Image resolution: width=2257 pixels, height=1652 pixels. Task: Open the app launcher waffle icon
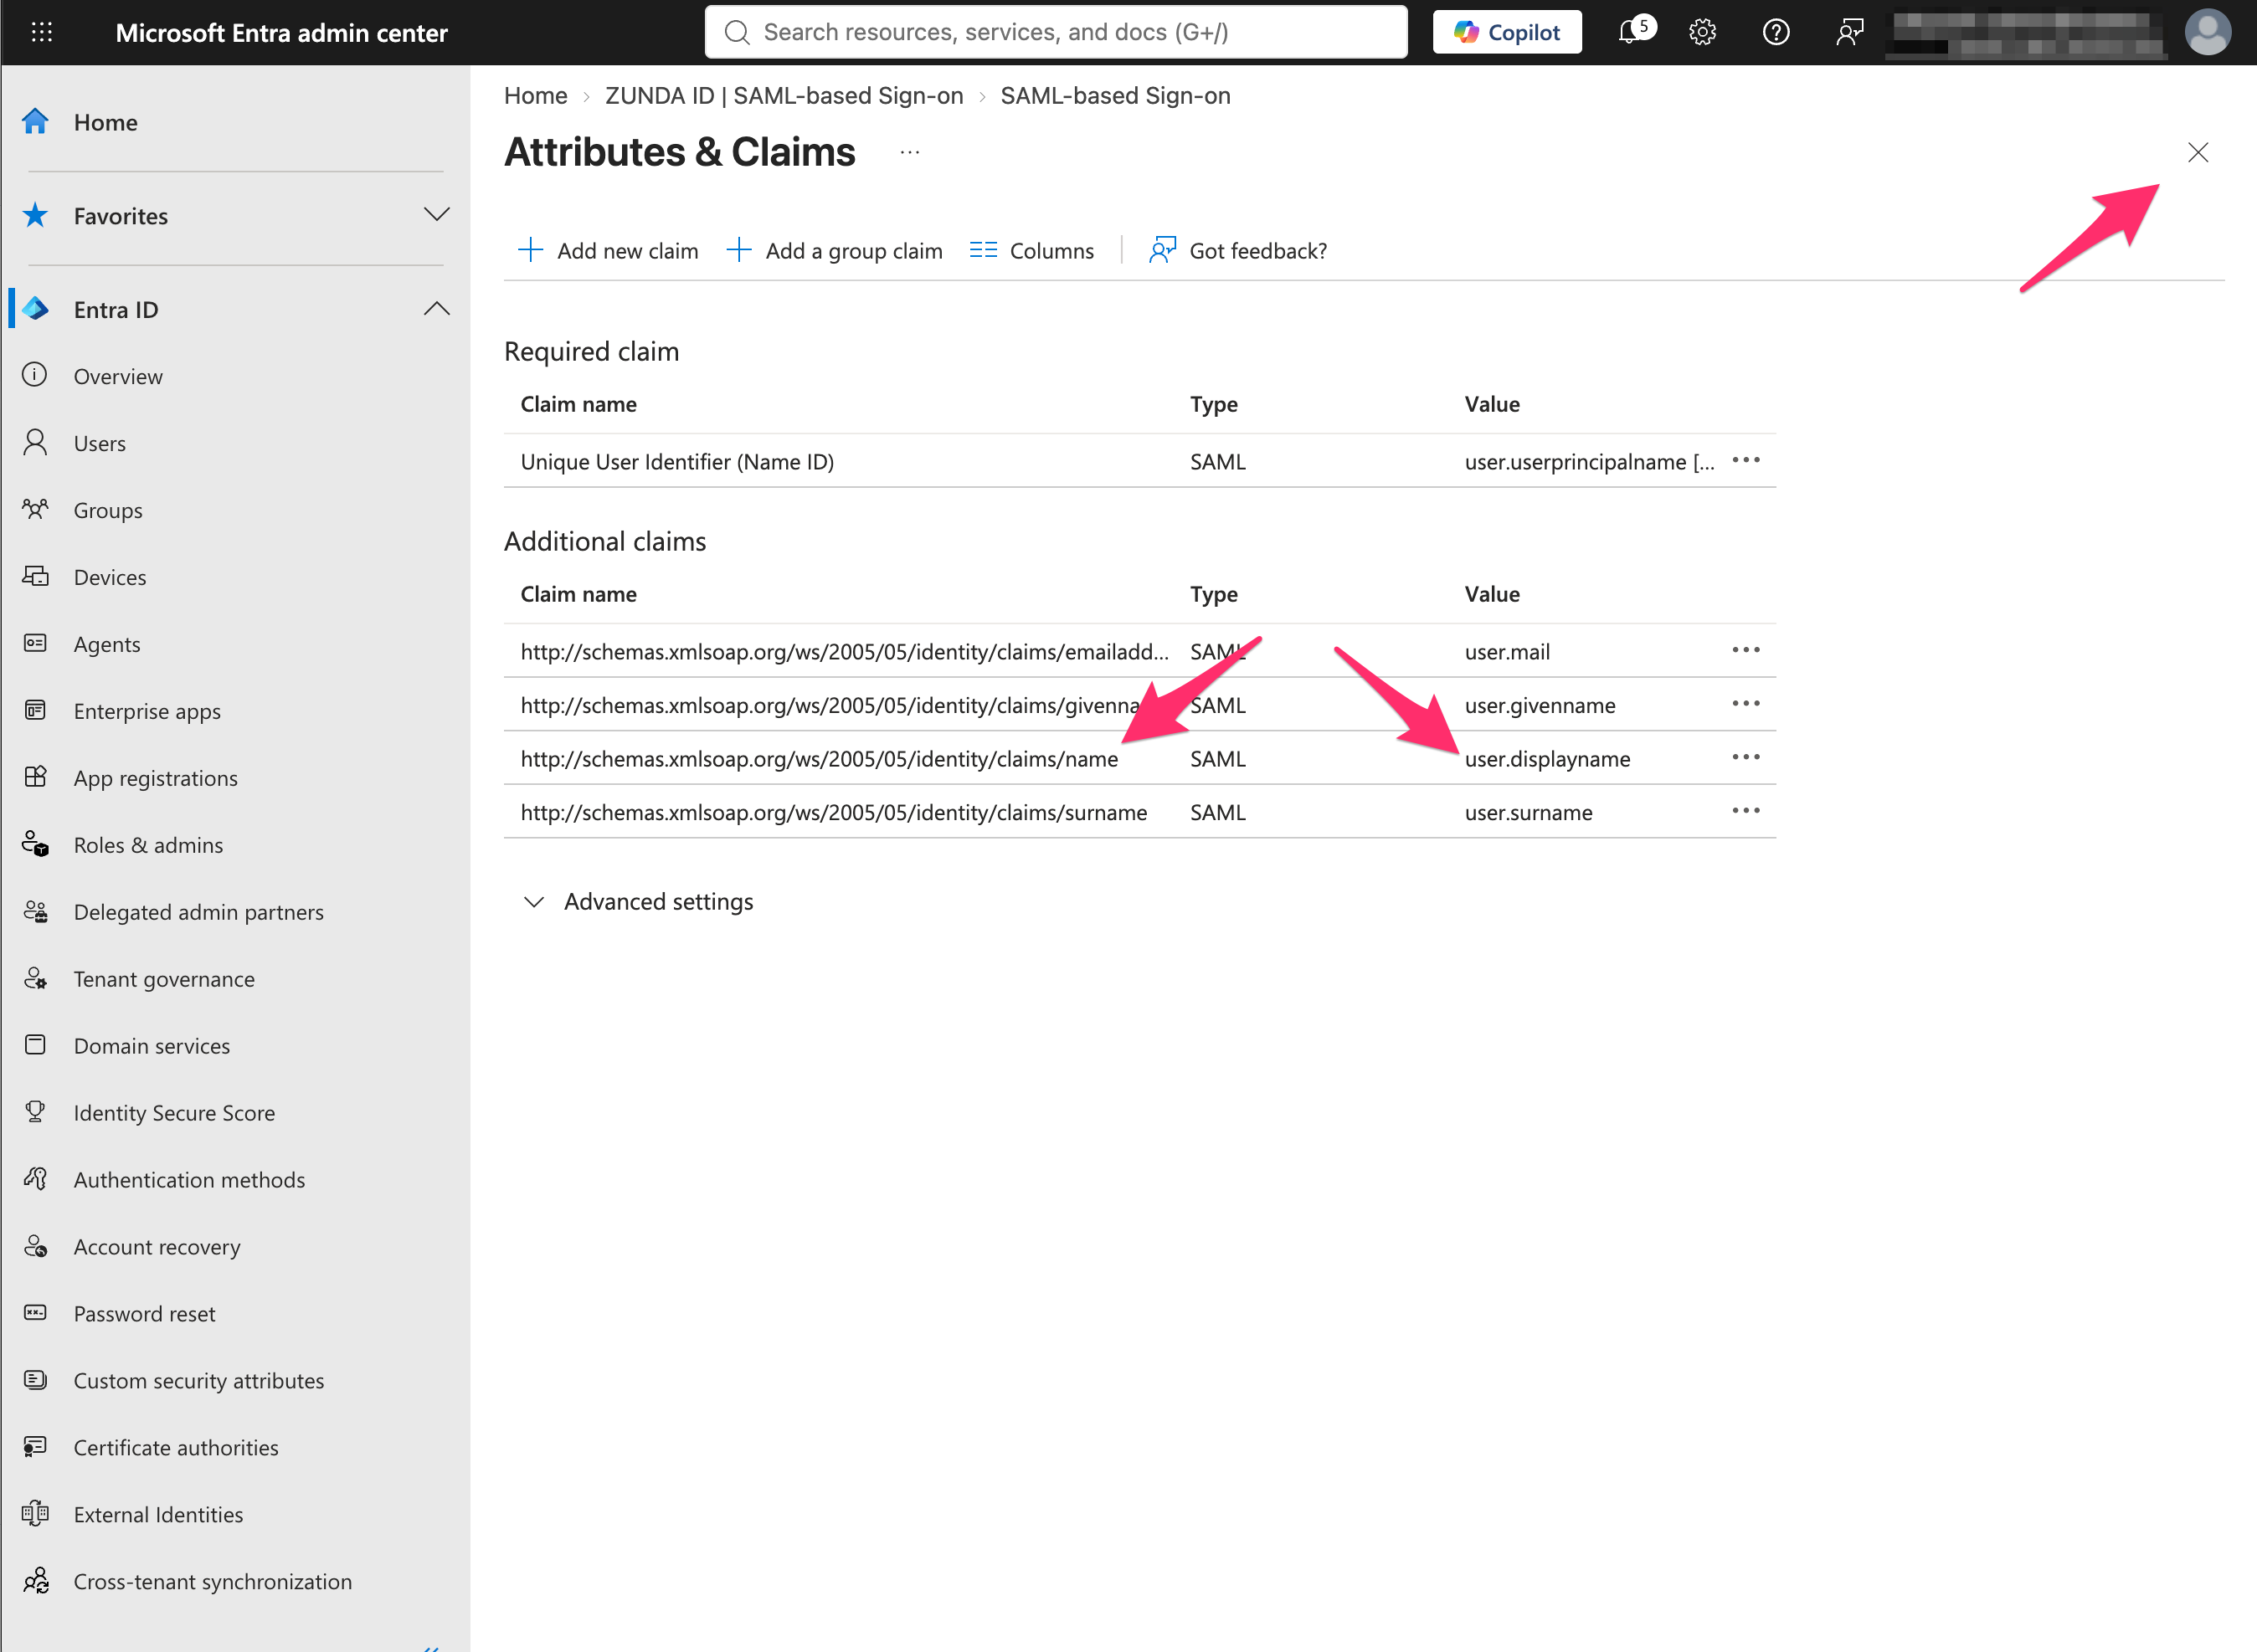click(x=41, y=32)
